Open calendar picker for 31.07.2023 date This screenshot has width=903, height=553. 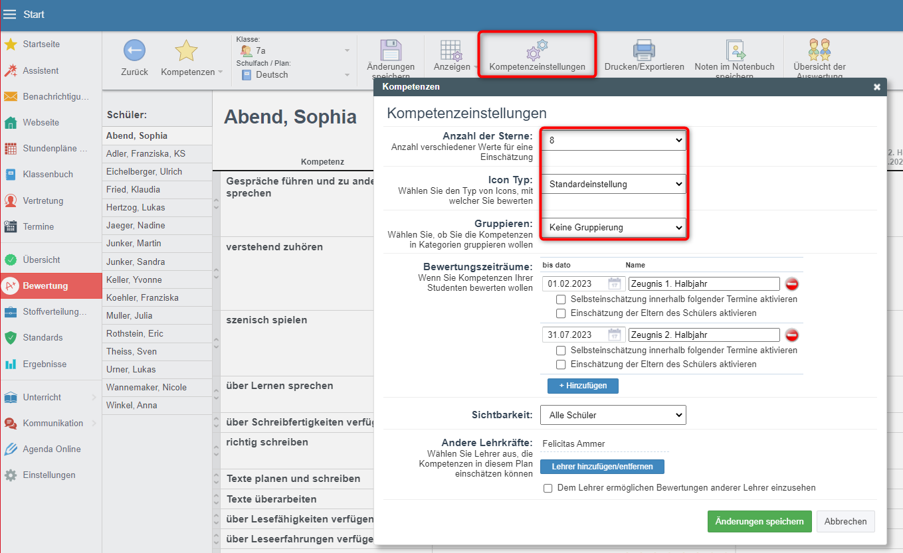[x=615, y=335]
